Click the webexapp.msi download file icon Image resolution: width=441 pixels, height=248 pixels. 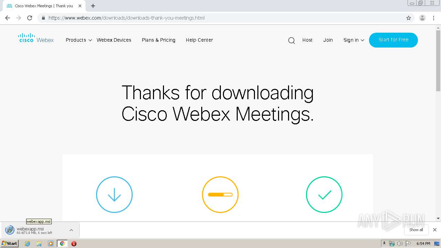(10, 230)
